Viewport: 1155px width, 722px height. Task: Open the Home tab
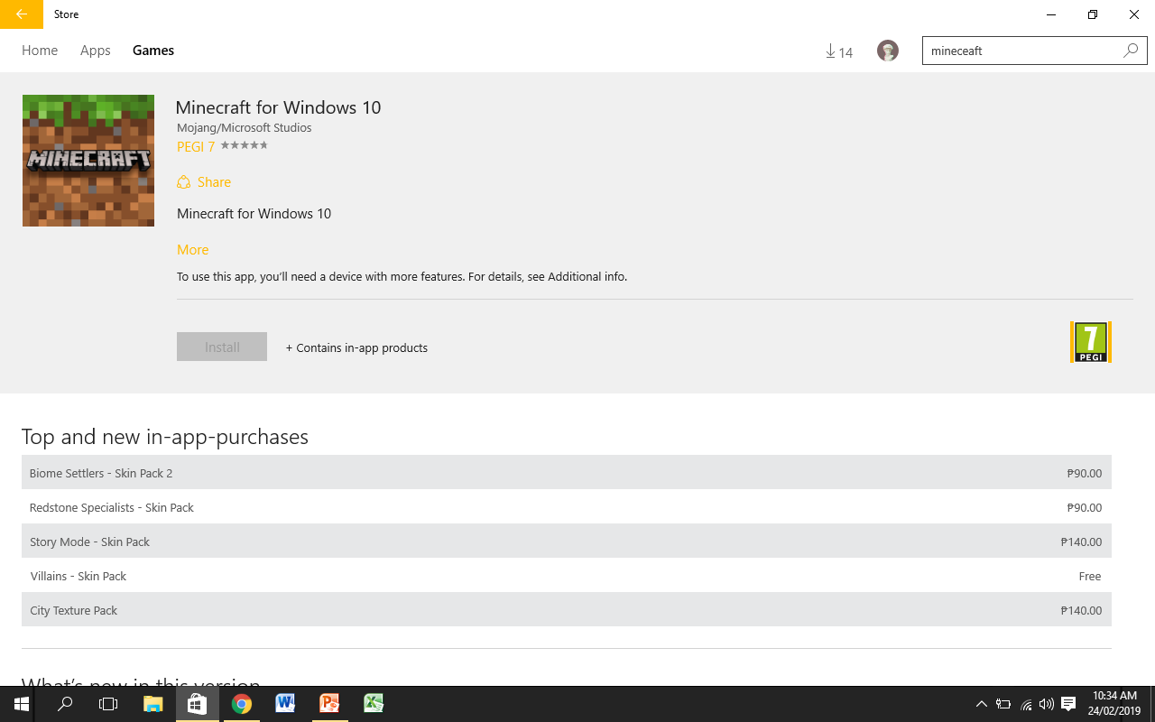point(40,51)
